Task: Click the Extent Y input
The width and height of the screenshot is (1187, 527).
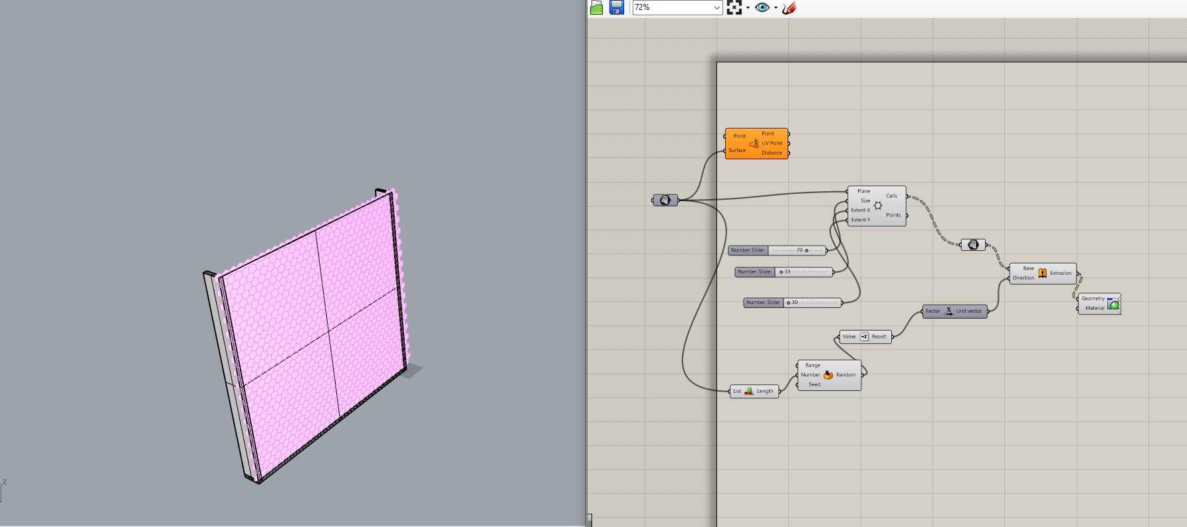Action: (x=861, y=220)
